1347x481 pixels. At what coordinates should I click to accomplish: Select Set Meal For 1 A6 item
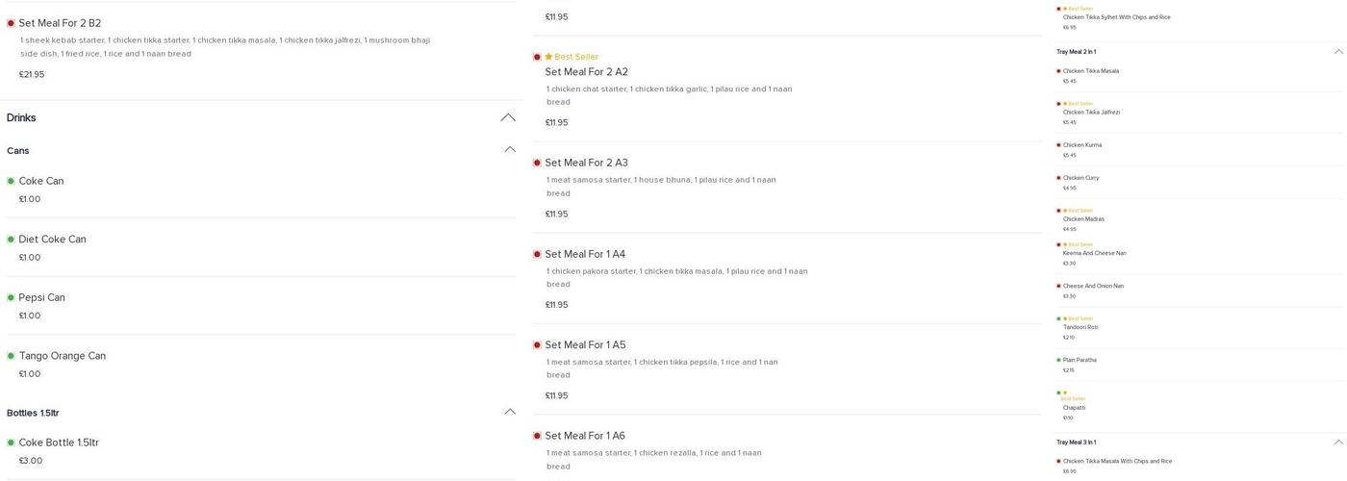585,436
